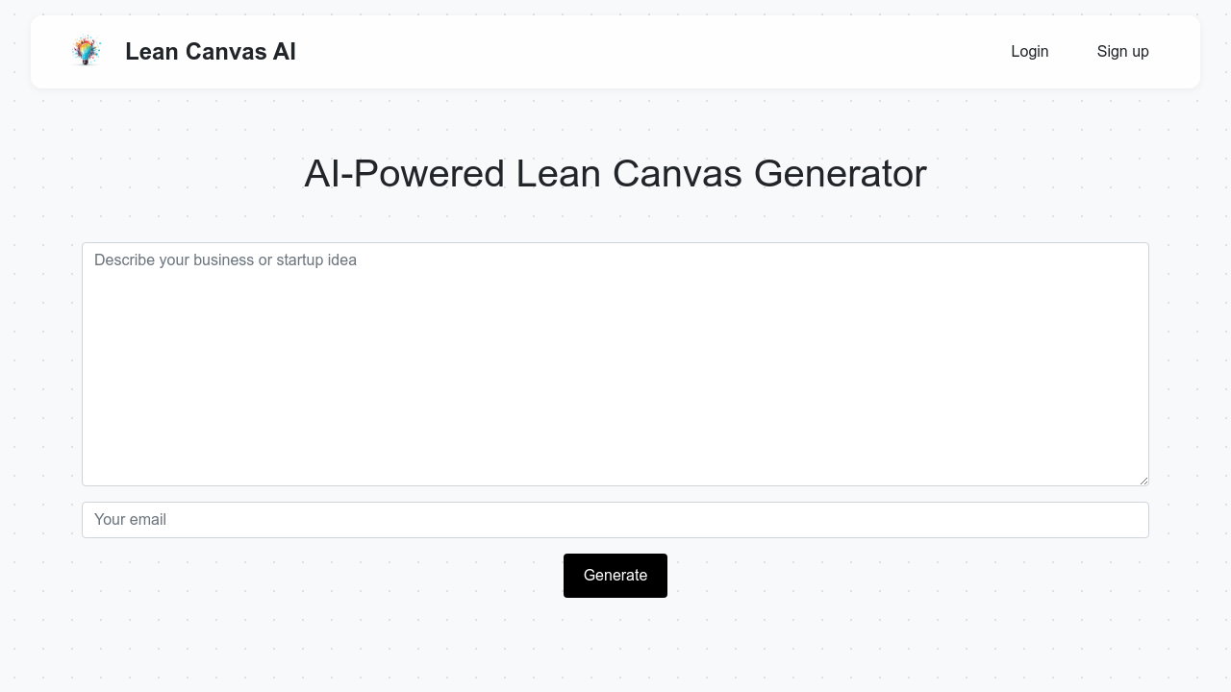Screen dimensions: 1231x692
Task: Select the Sign up option in the navbar
Action: point(1122,51)
